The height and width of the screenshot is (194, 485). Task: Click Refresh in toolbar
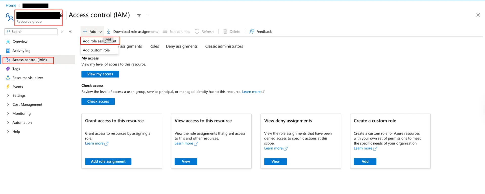(204, 32)
